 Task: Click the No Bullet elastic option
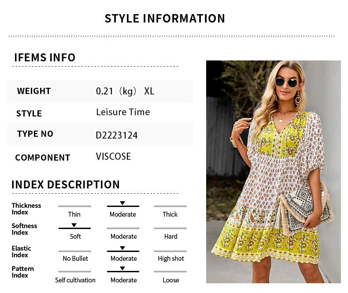(75, 258)
